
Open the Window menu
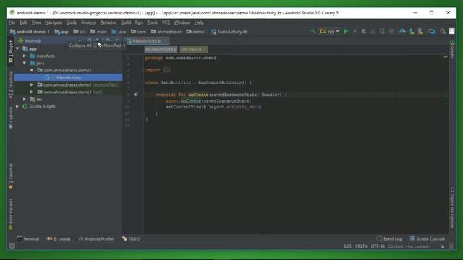pyautogui.click(x=182, y=22)
